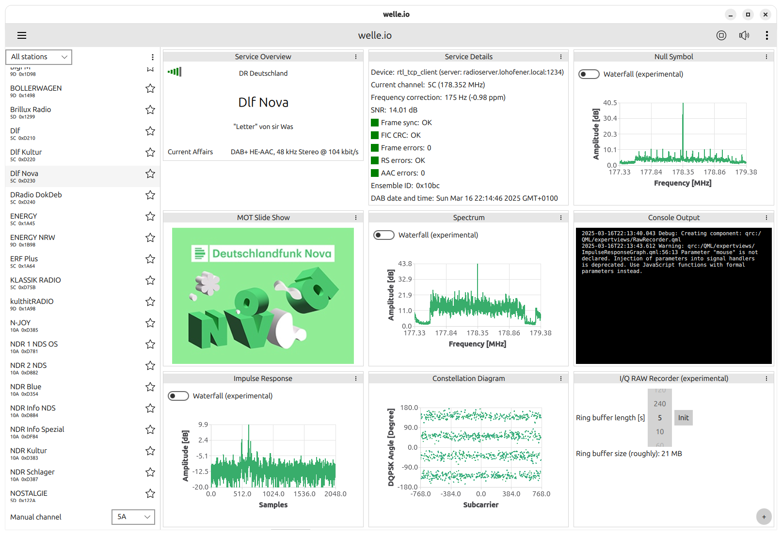
Task: Select the N-JOY station row
Action: (82, 326)
